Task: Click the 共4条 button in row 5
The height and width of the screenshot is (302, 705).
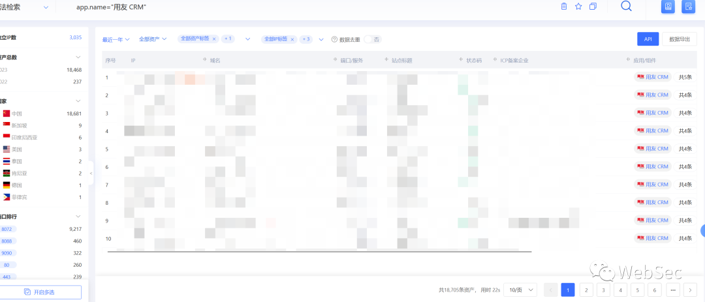Action: 685,149
